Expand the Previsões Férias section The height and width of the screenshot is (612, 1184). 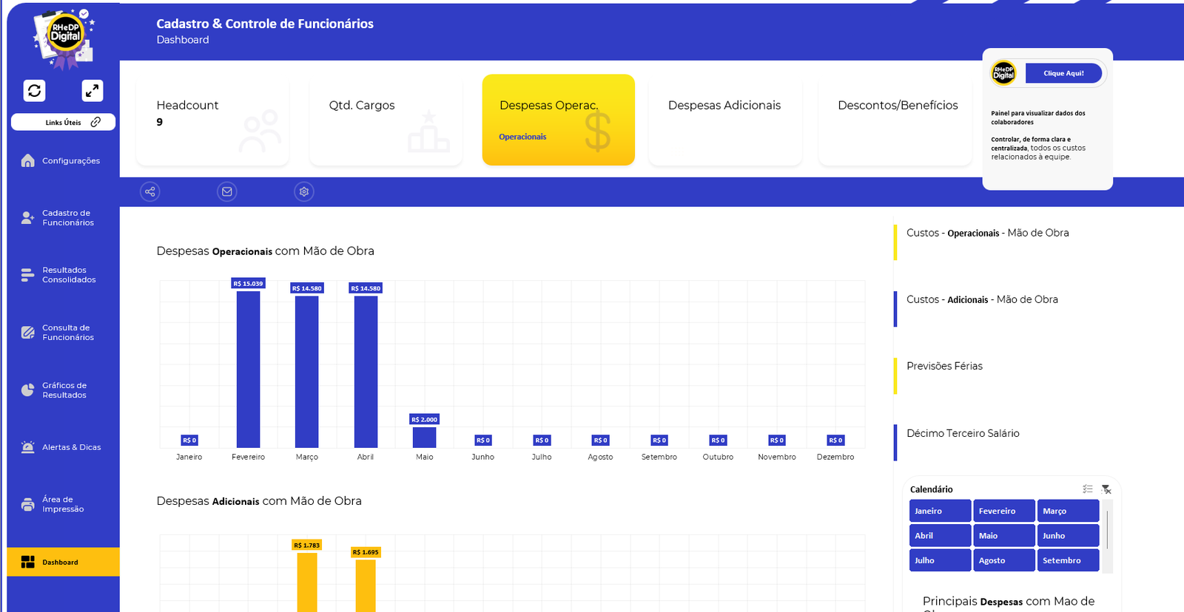coord(944,366)
